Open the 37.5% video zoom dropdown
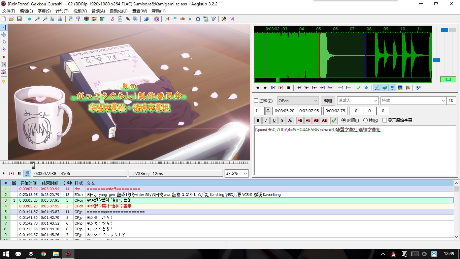460x259 pixels. 236,173
